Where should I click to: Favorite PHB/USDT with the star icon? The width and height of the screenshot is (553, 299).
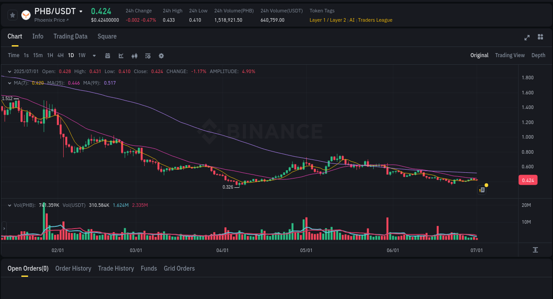pyautogui.click(x=12, y=15)
